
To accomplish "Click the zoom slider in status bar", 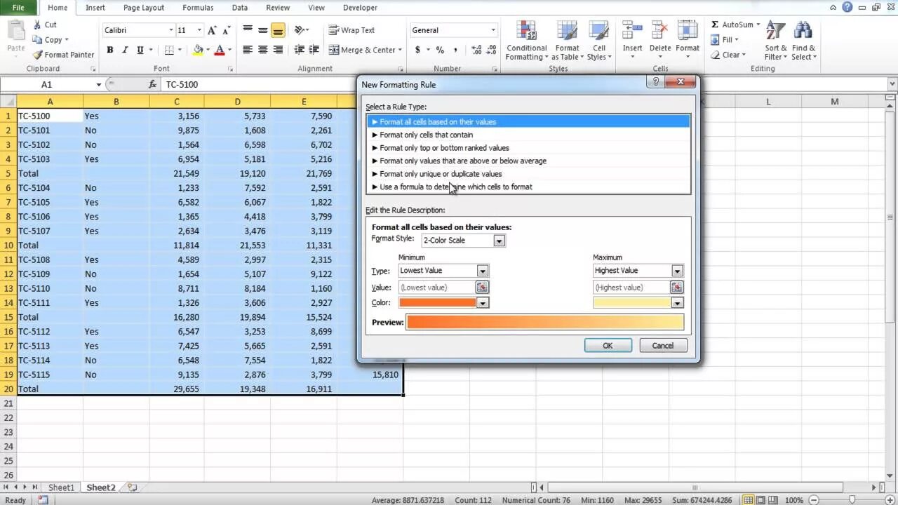I will (x=852, y=500).
